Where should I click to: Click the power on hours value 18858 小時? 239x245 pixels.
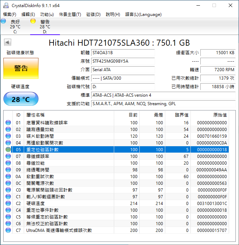(218, 86)
